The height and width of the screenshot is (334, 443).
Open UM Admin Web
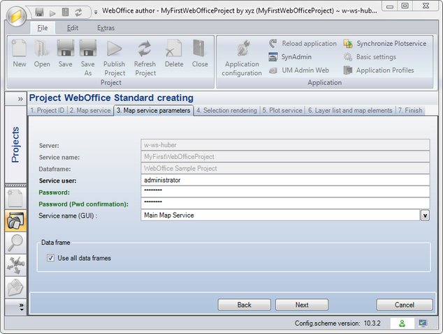(299, 70)
